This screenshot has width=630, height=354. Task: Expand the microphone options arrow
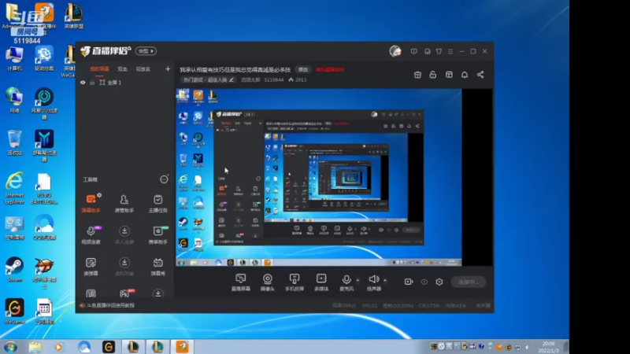358,280
